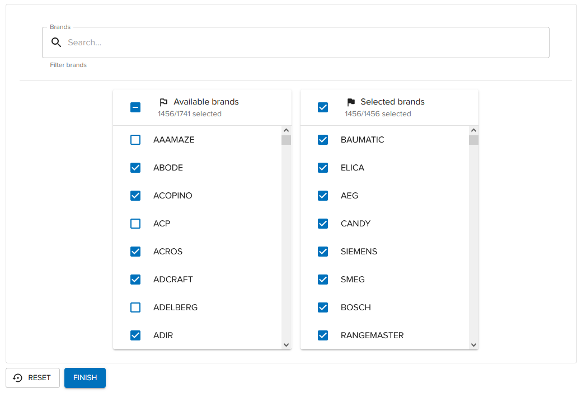
Task: Deselect the ACROS checkbox
Action: pos(135,252)
